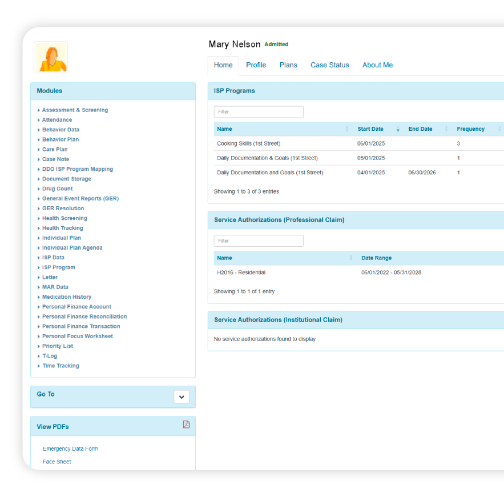The width and height of the screenshot is (504, 497).
Task: Select the Case Status tab
Action: [329, 65]
